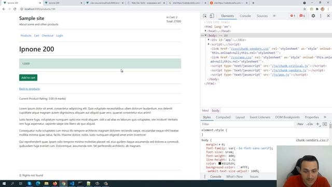Screen dimensions: 332x187
Task: Click the Add to cart button
Action: point(28,77)
